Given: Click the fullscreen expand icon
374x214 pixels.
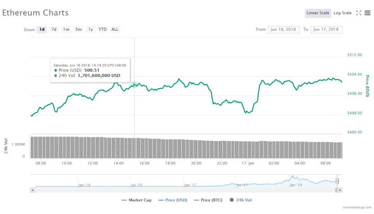Looking at the screenshot, I should (x=359, y=13).
